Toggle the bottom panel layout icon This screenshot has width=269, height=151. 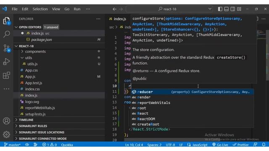coord(226,9)
